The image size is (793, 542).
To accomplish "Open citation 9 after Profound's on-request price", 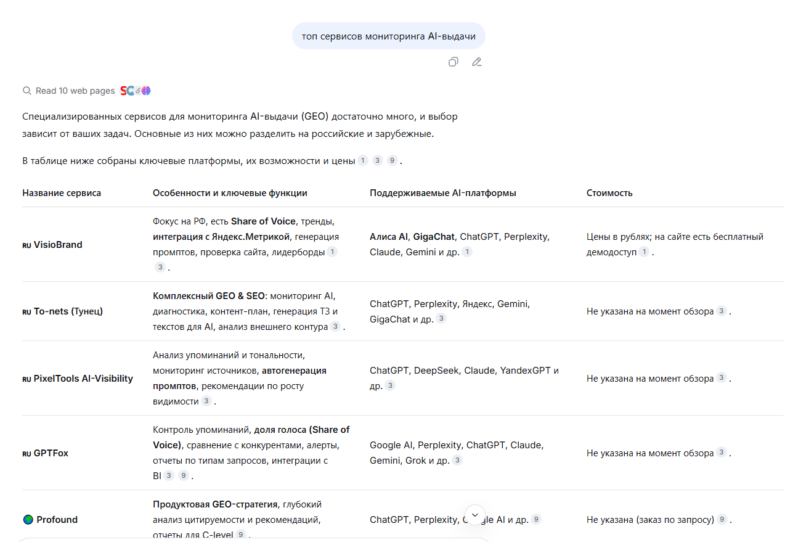I will [722, 520].
